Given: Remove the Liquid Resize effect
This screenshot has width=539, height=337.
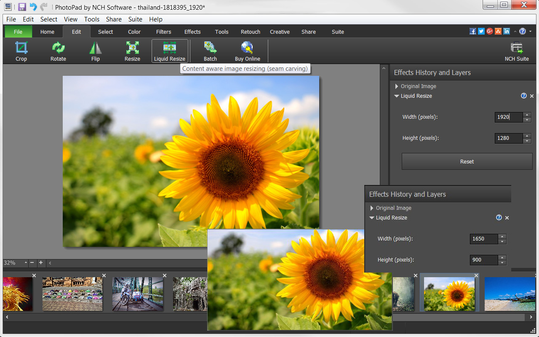Looking at the screenshot, I should 531,96.
